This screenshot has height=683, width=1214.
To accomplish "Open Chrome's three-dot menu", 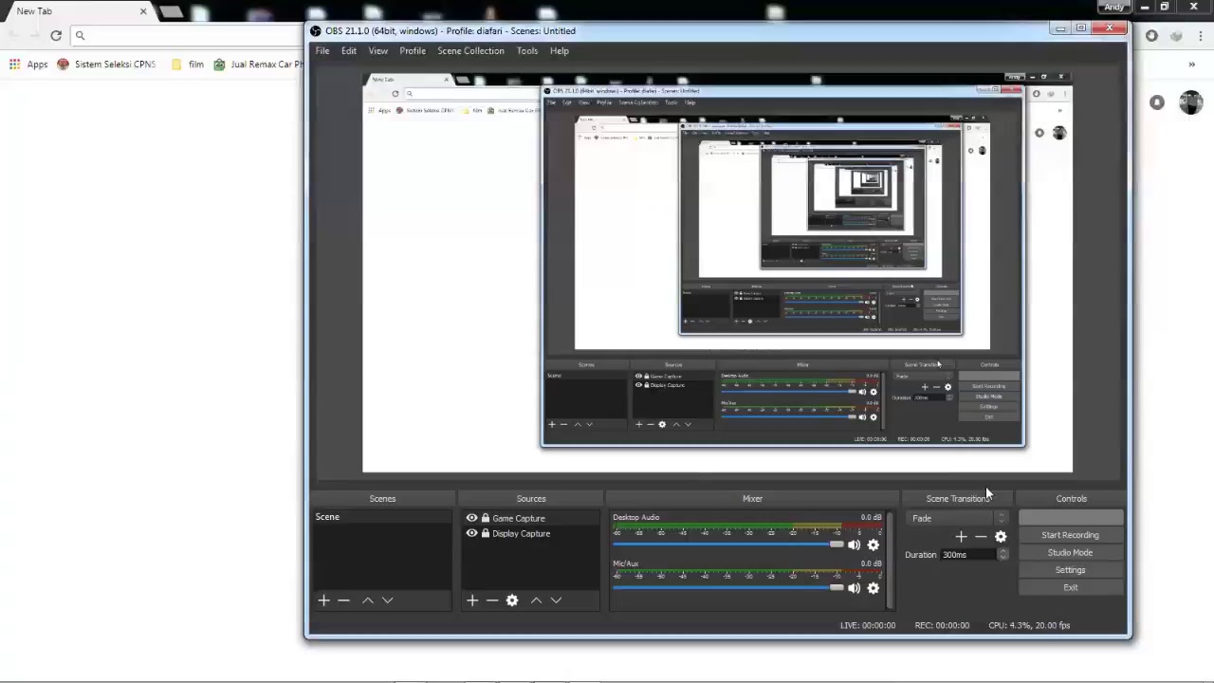I will [1202, 36].
